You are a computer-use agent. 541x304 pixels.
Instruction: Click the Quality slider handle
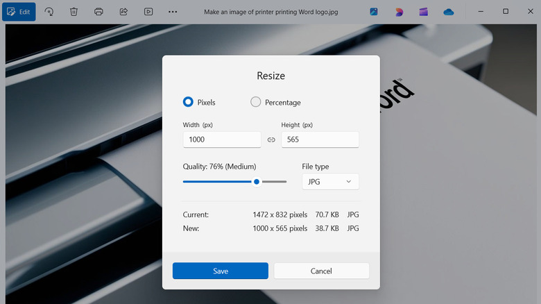click(257, 182)
